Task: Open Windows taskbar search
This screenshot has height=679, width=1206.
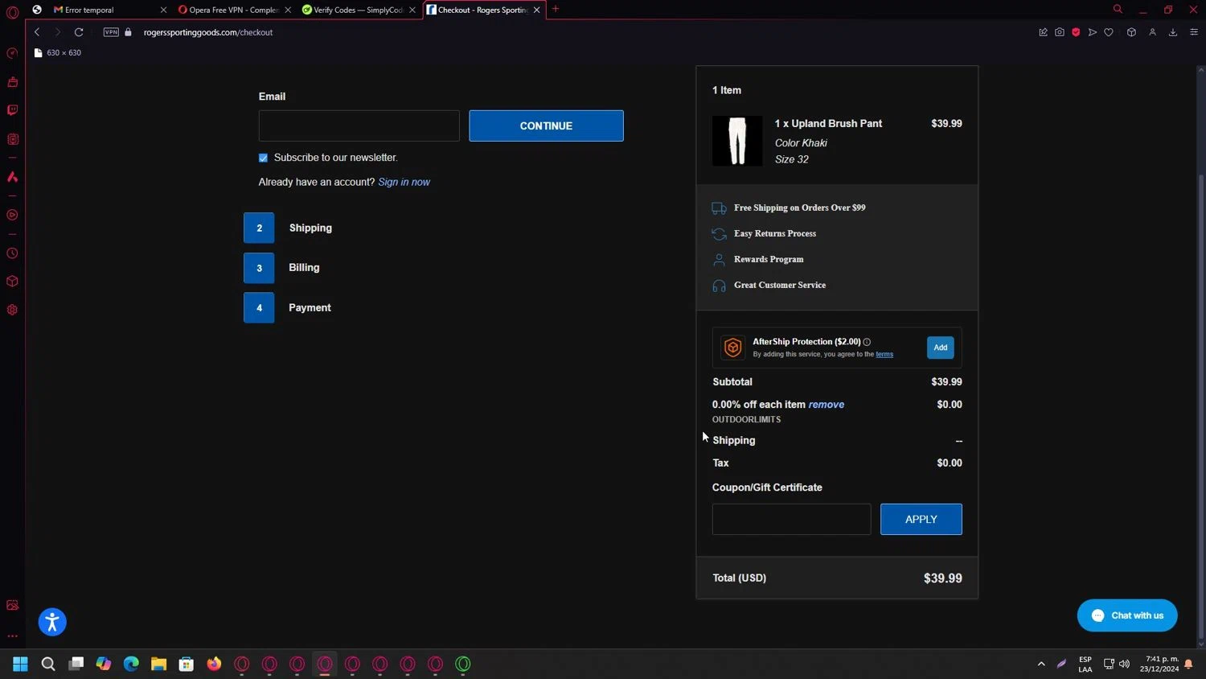Action: pos(48,664)
